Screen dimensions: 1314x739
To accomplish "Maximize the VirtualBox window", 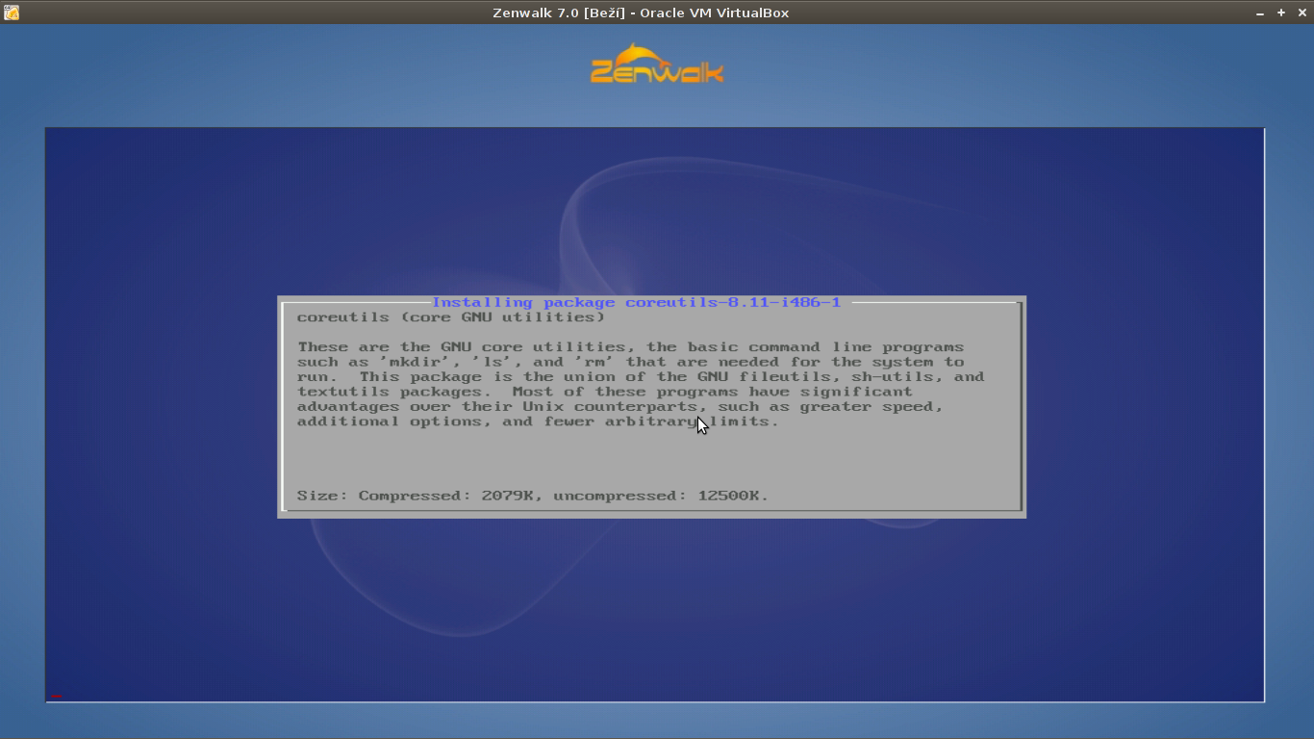I will tap(1281, 13).
